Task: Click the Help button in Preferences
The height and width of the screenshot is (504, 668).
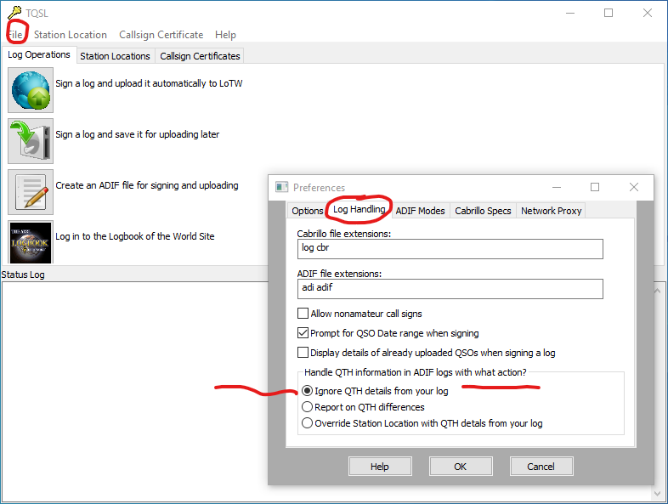Action: [x=380, y=467]
